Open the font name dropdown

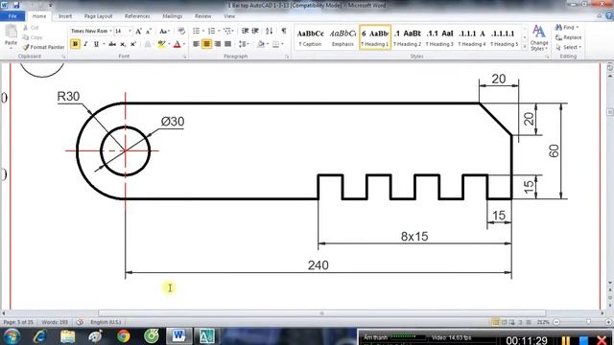(111, 31)
